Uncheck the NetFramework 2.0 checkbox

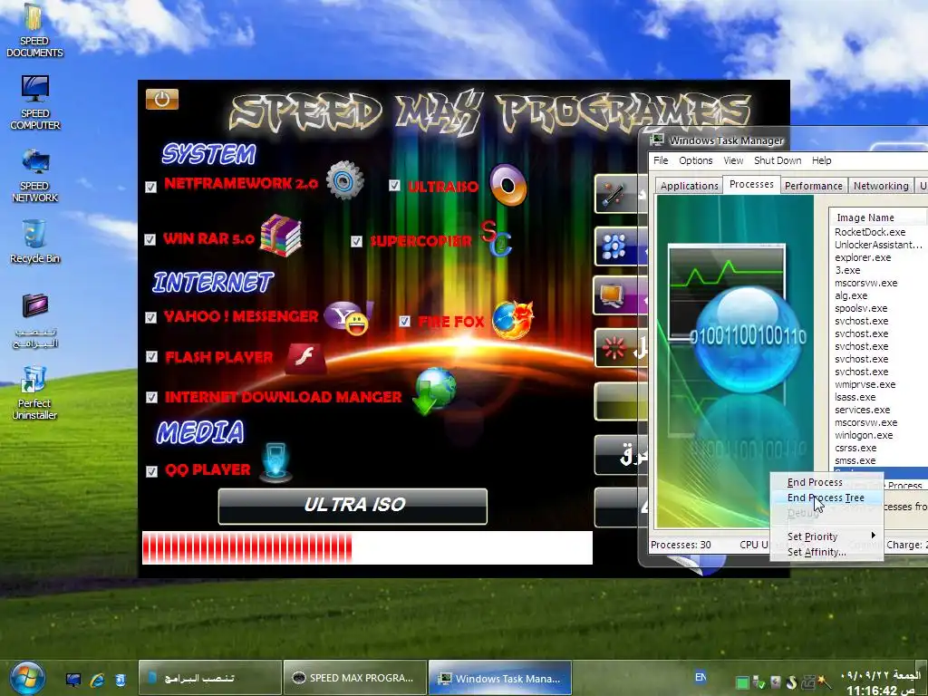(151, 187)
